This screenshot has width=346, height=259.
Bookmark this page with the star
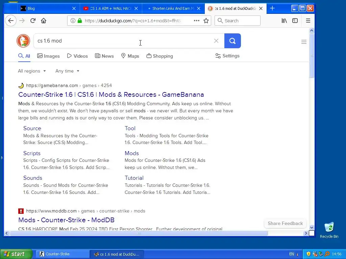tap(206, 21)
